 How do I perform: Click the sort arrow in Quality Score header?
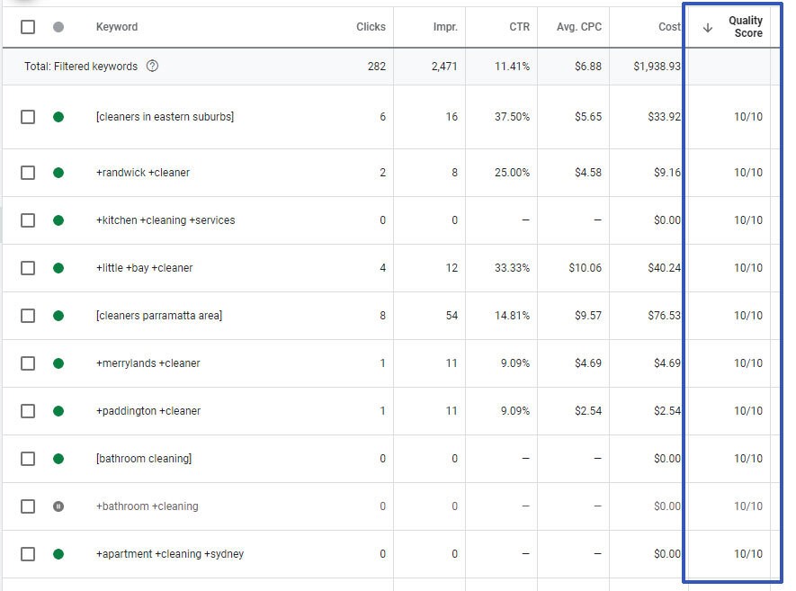tap(708, 28)
